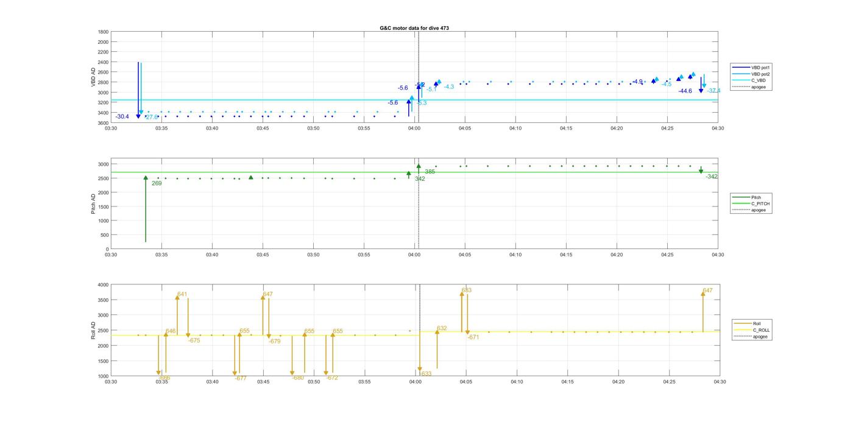853x422 pixels.
Task: Click the '269' pitch data label
Action: pyautogui.click(x=157, y=183)
